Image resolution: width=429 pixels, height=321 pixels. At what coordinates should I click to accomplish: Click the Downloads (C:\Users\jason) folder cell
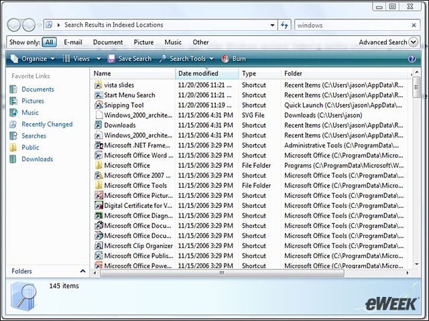323,115
